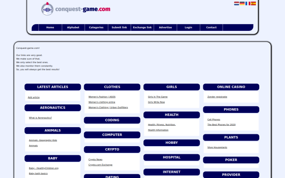Open the Categories menu item
Screen dimensions: 285x178
[x=96, y=28]
